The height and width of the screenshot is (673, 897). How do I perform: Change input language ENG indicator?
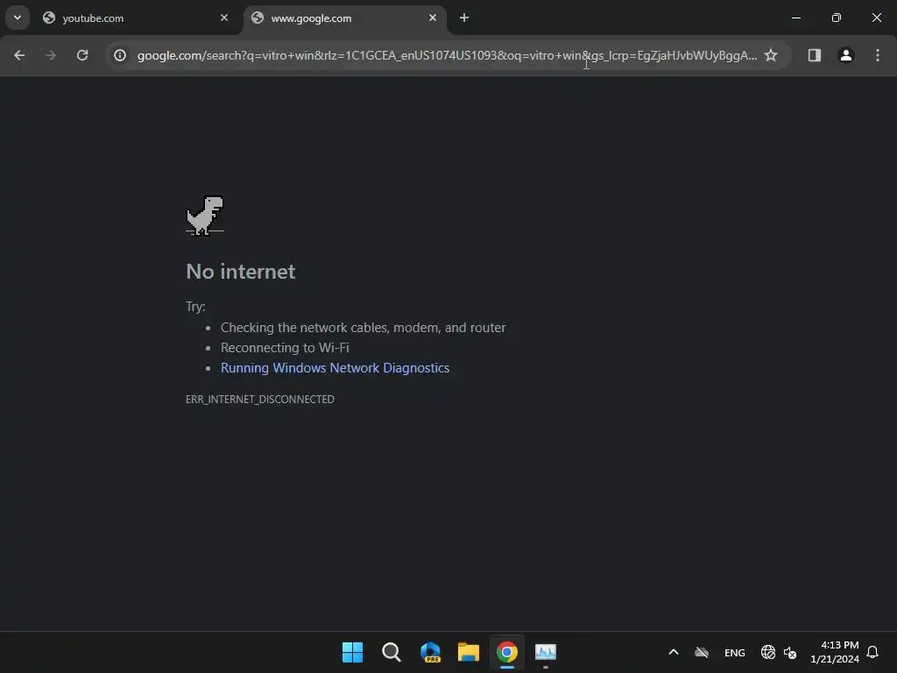(x=735, y=653)
